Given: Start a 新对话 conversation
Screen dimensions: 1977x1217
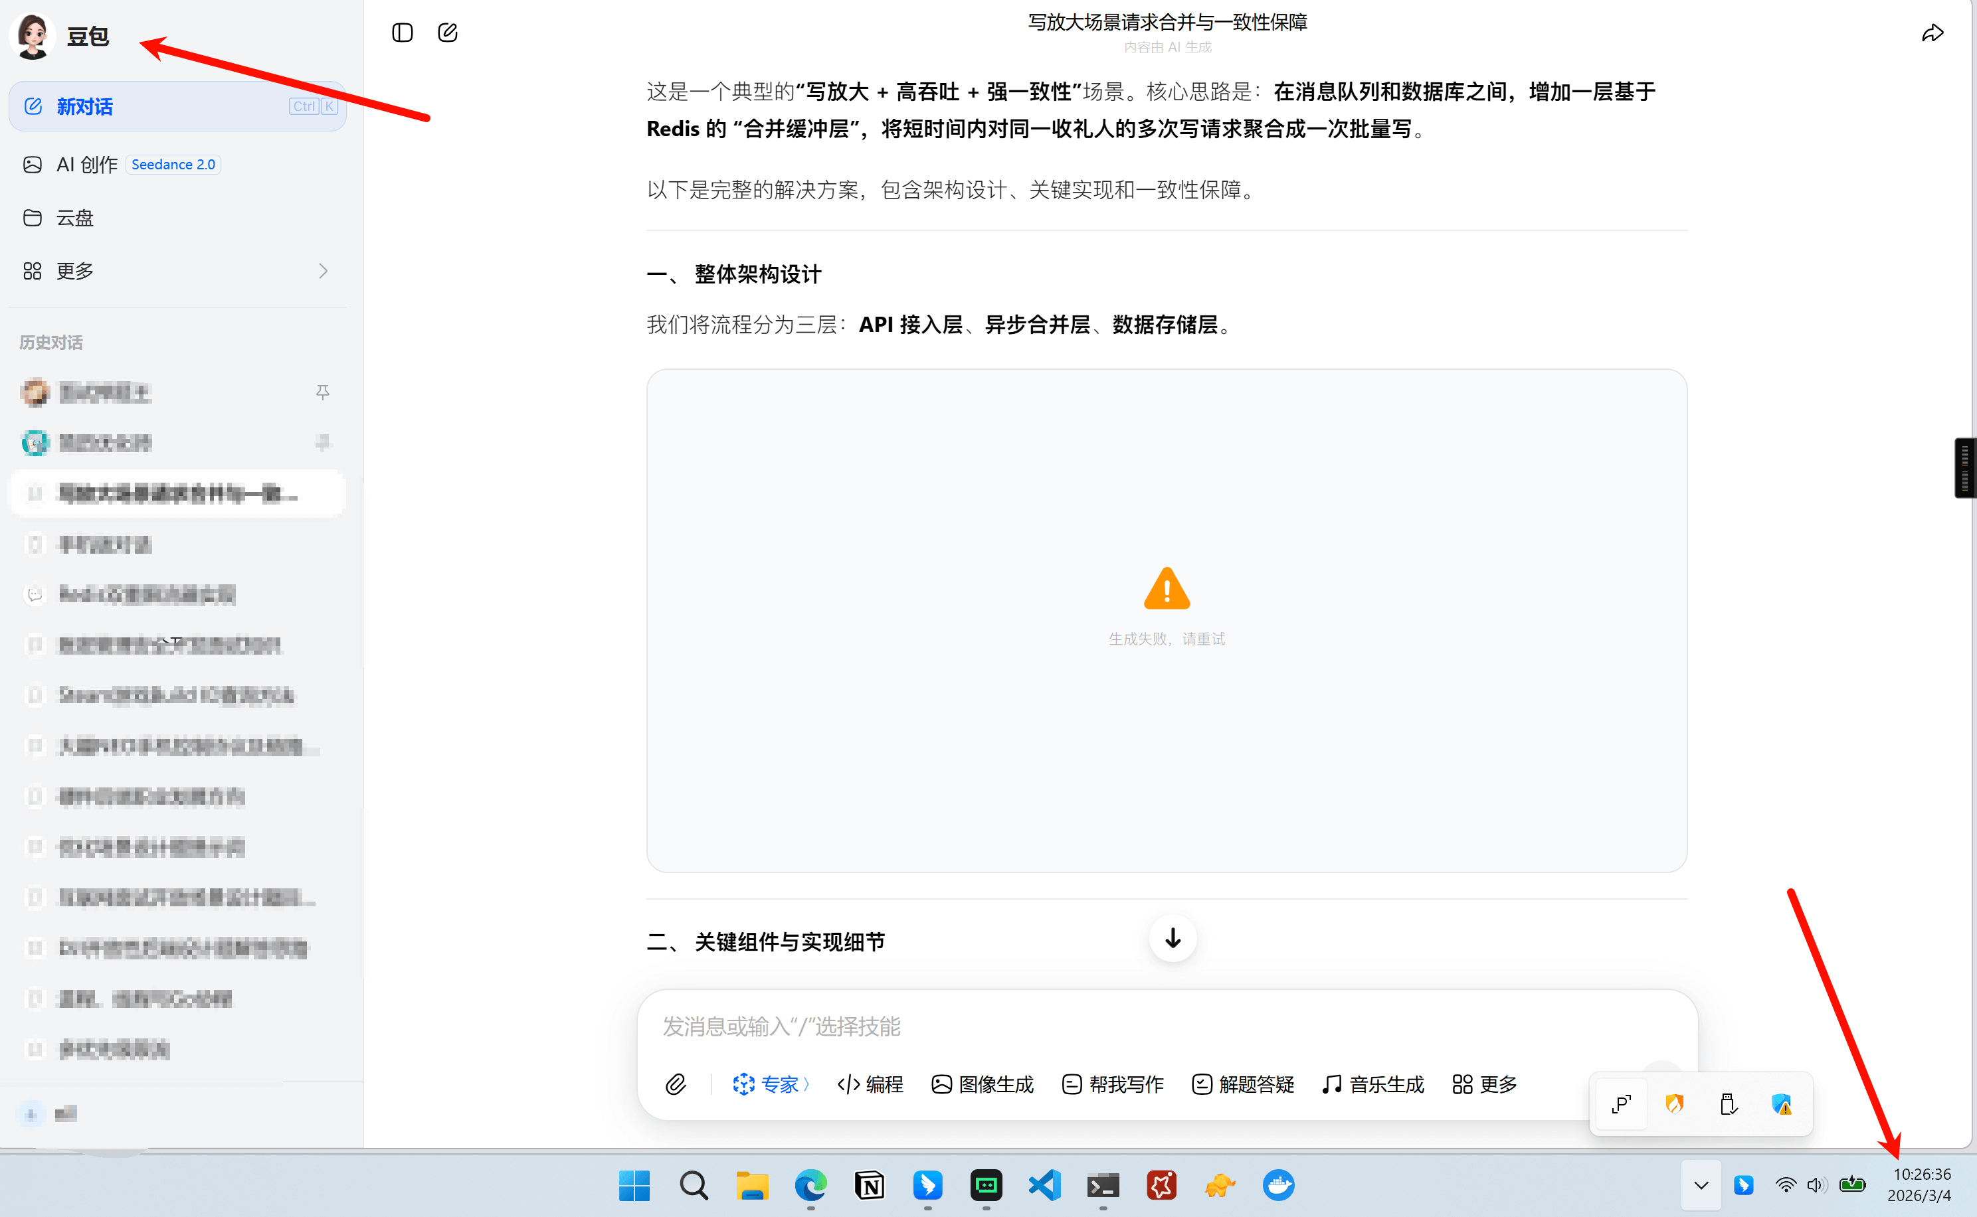Looking at the screenshot, I should point(84,106).
